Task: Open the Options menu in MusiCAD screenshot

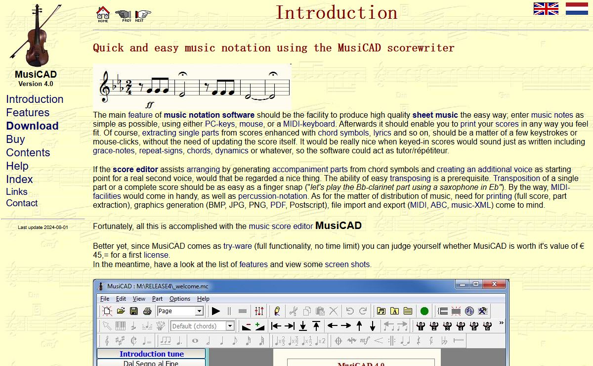Action: point(180,299)
